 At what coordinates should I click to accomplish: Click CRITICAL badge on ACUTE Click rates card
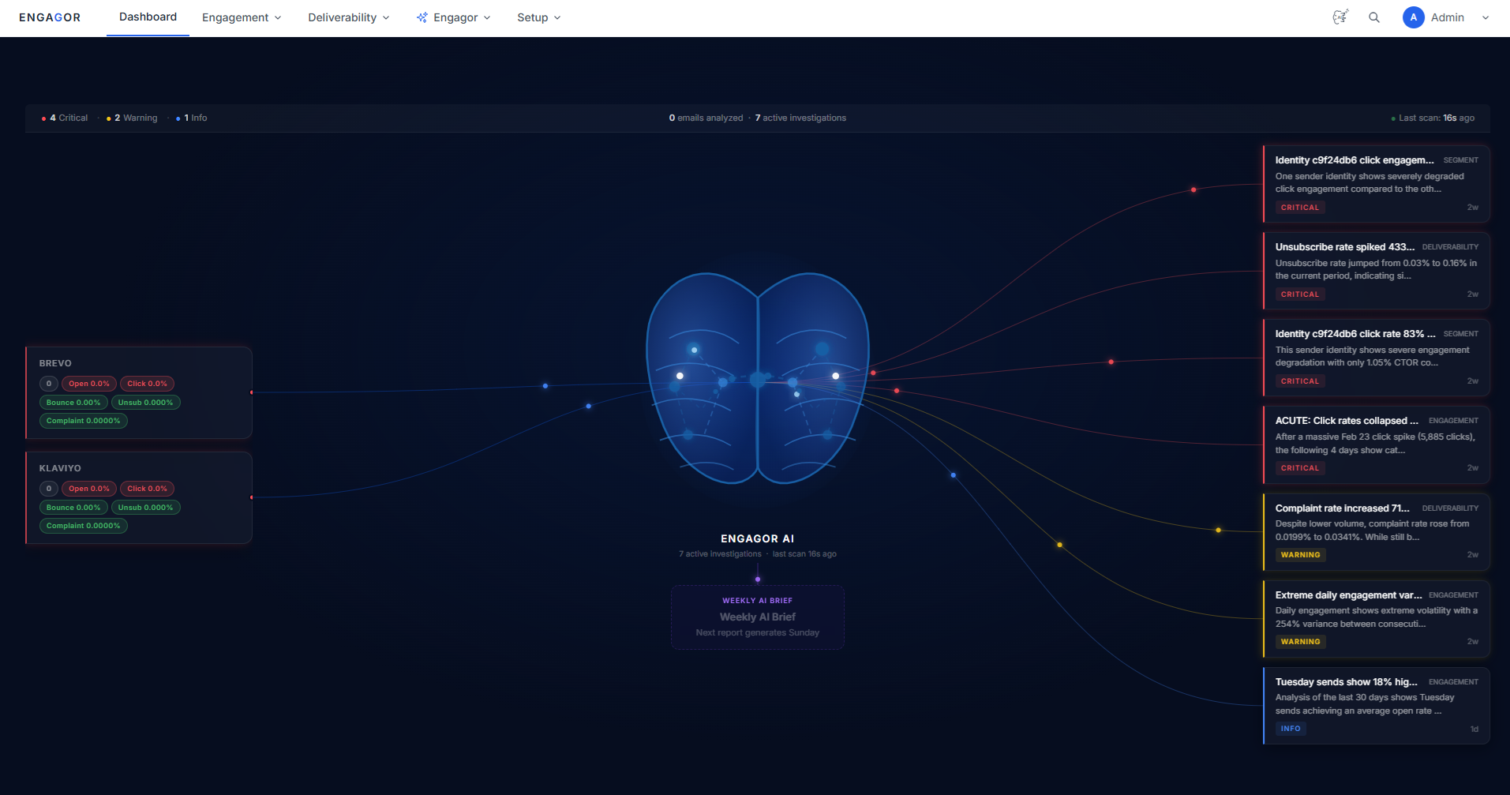click(x=1300, y=468)
